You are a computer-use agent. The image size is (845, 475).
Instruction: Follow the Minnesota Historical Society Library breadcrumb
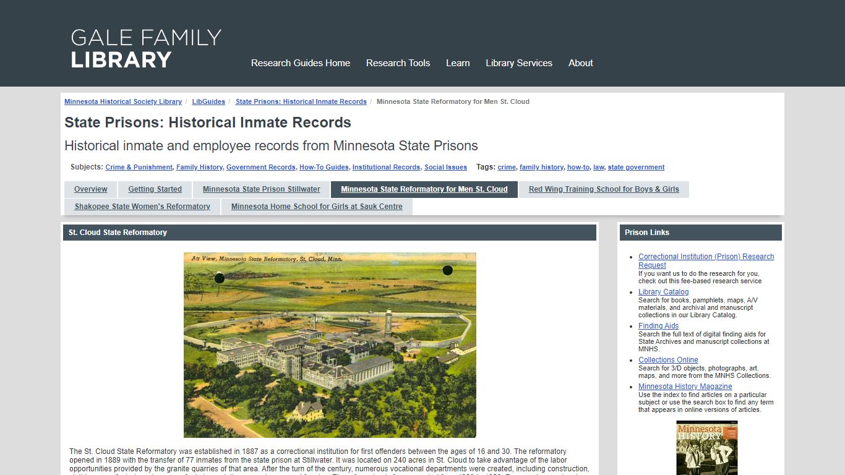122,101
